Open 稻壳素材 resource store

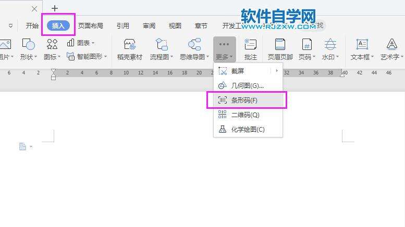tap(130, 49)
